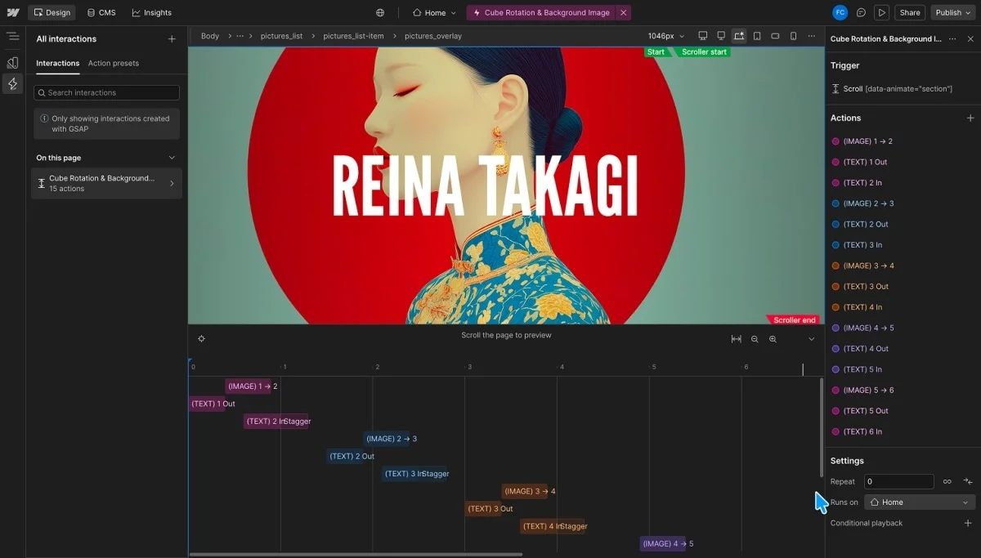Switch to Insights mode
Viewport: 981px width, 558px height.
coord(152,12)
